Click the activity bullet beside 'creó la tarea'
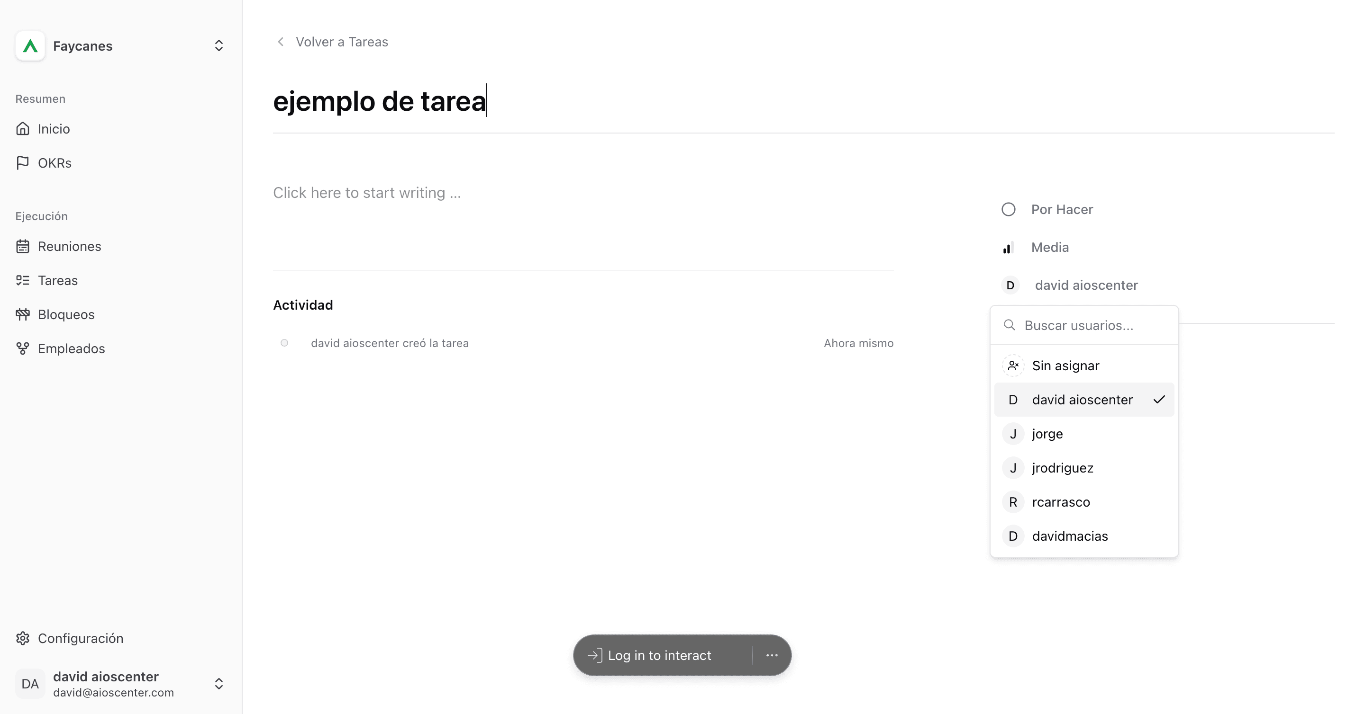 [284, 343]
